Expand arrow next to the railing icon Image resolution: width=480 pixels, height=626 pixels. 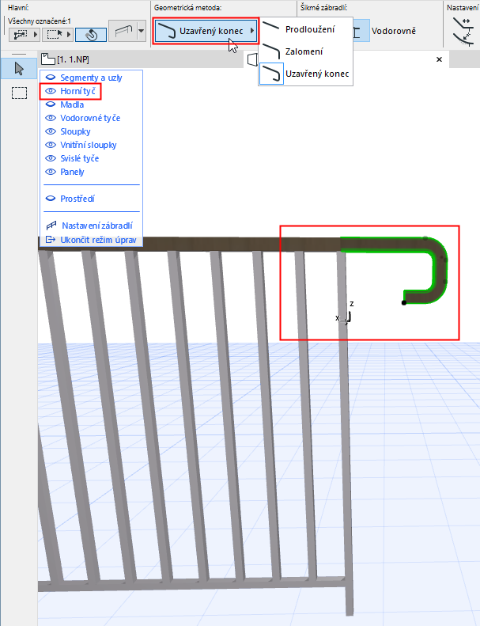point(142,31)
